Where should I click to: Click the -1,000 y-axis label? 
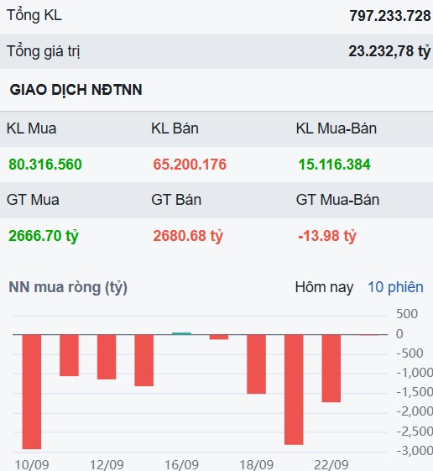(415, 373)
